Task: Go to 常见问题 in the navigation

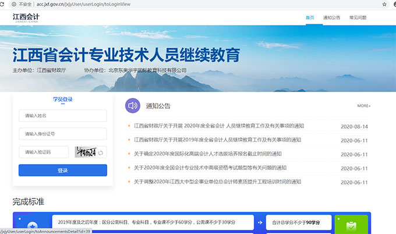Action: coord(358,18)
